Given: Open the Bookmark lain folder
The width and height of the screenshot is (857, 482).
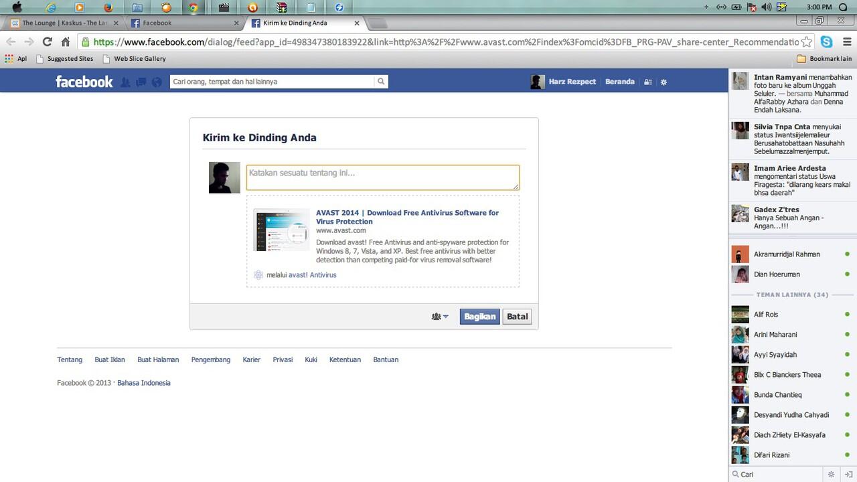Looking at the screenshot, I should (824, 59).
